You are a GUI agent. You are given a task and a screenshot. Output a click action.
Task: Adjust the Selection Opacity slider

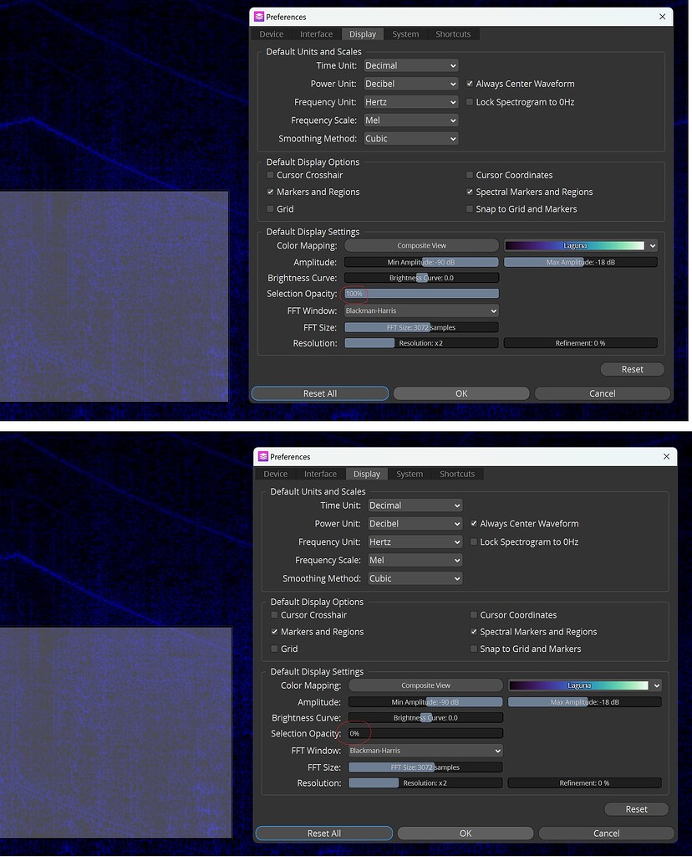click(421, 294)
